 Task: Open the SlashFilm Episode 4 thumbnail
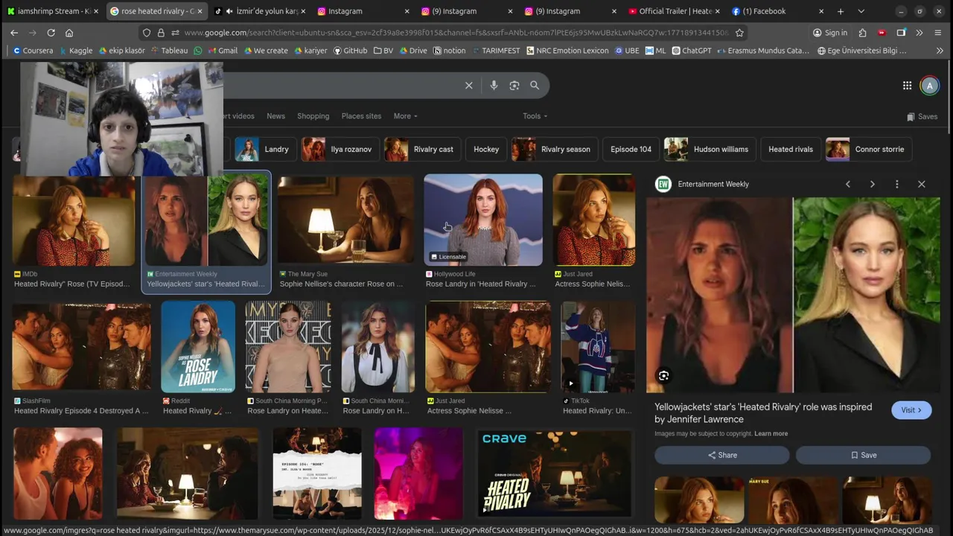point(81,347)
